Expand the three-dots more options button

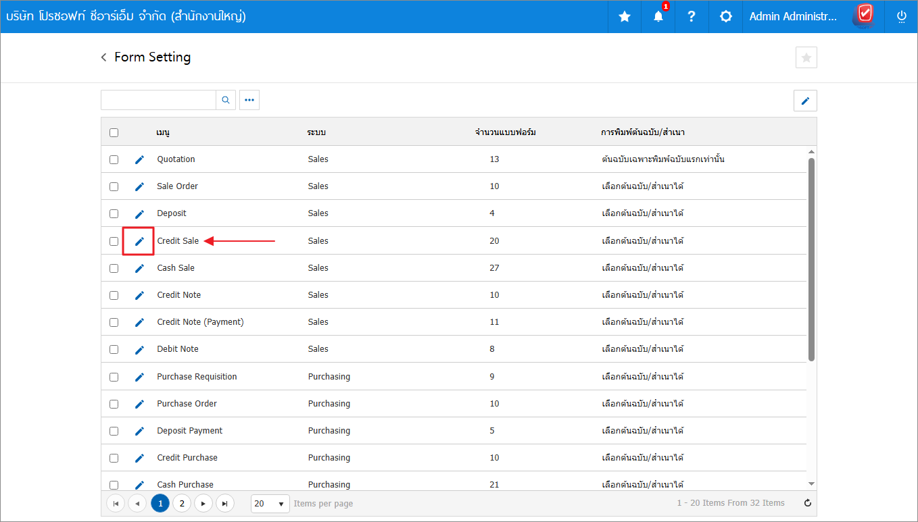(x=249, y=100)
